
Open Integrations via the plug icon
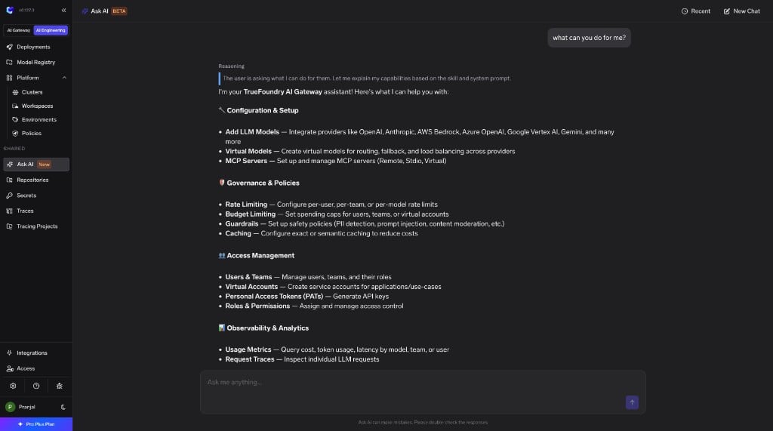[9, 352]
